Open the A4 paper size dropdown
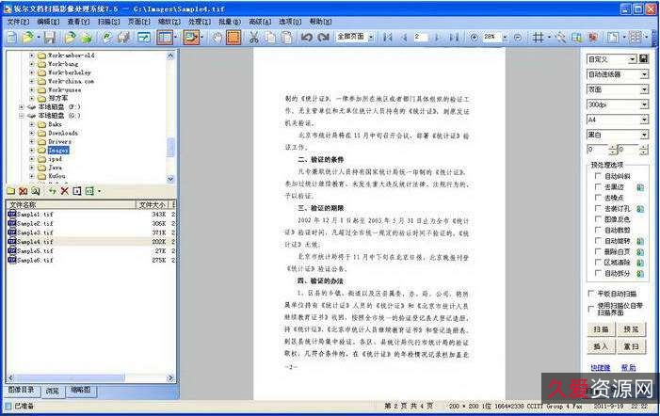660x416 pixels. pyautogui.click(x=644, y=120)
